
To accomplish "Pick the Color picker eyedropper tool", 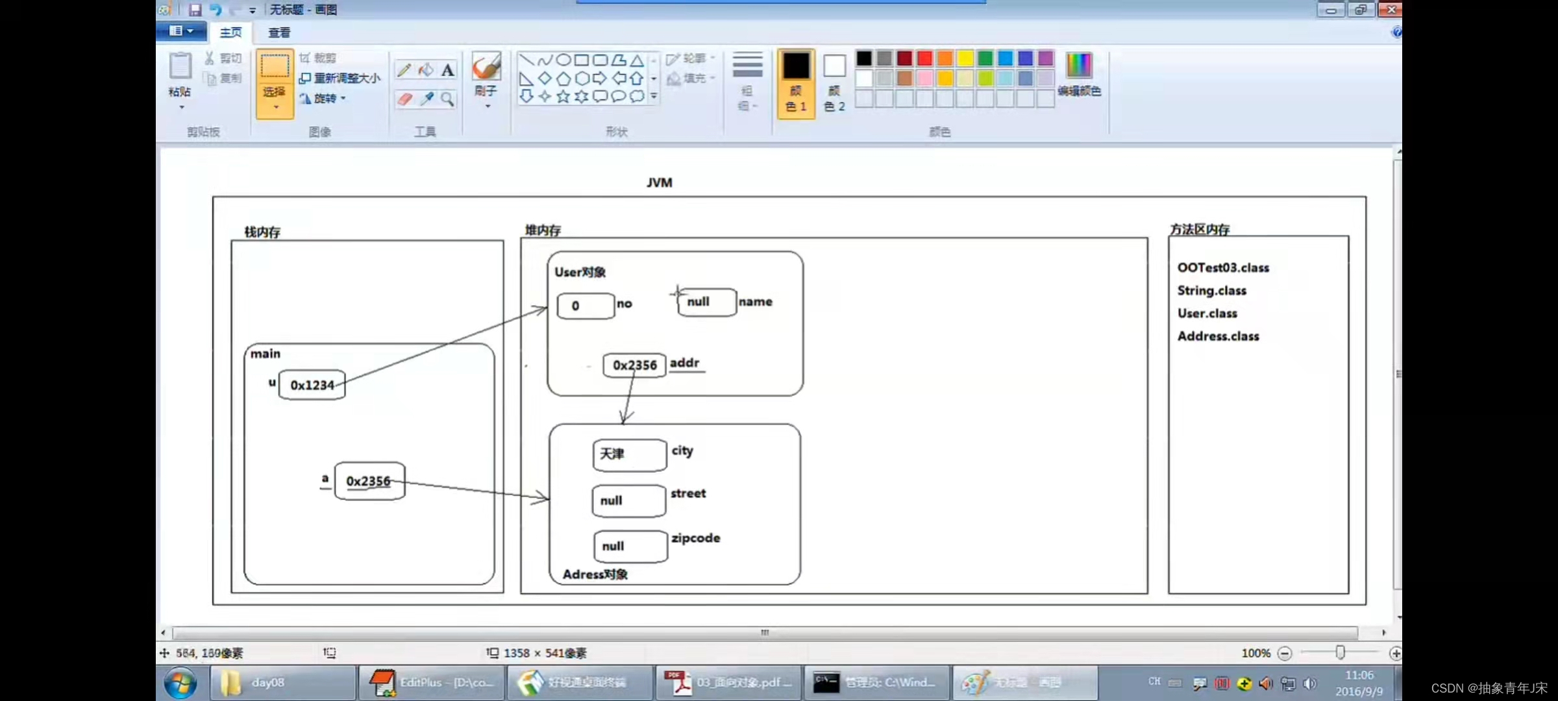I will [x=427, y=99].
